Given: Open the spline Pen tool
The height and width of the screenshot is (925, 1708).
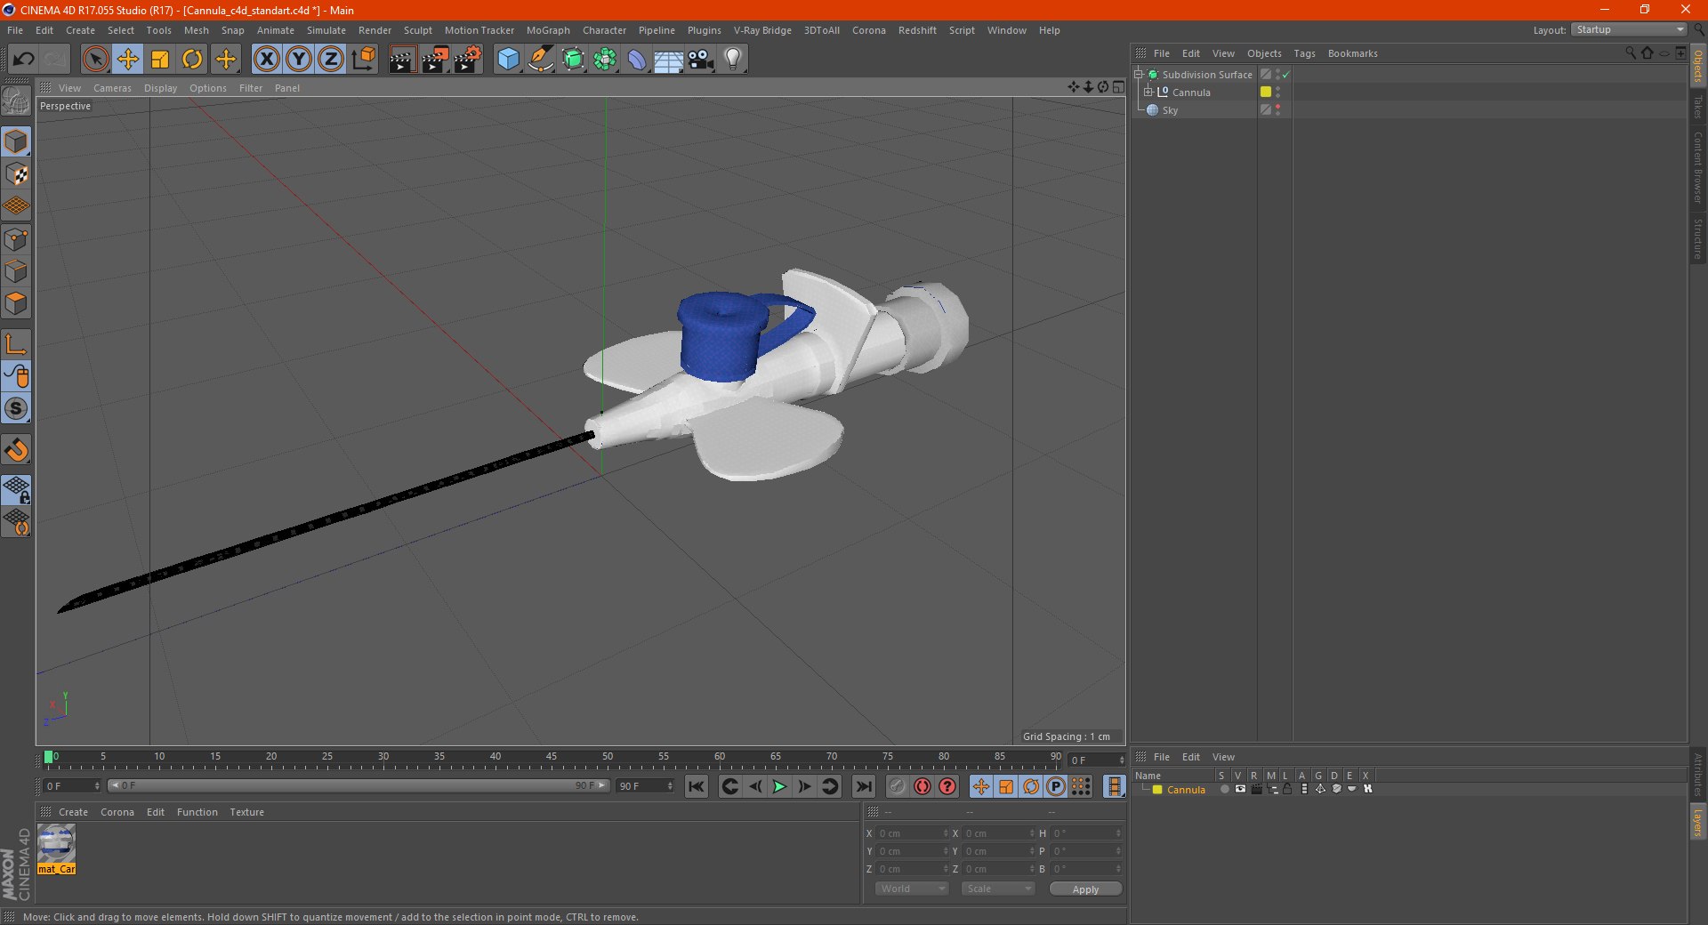Looking at the screenshot, I should point(541,60).
